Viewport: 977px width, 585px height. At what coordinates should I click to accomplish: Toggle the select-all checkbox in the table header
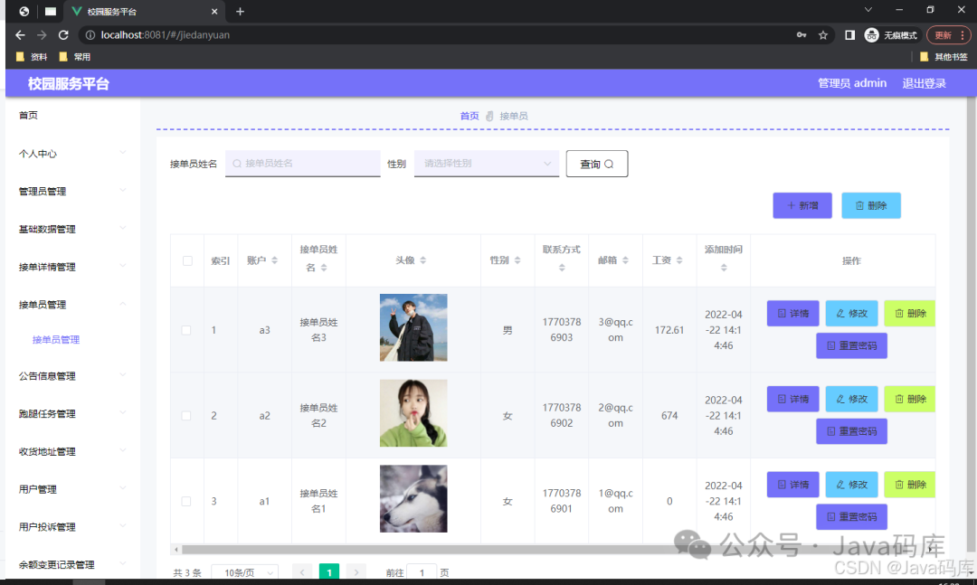coord(186,259)
